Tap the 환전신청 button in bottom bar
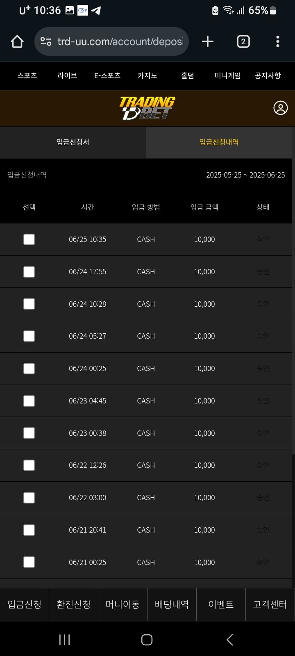The image size is (295, 656). (73, 604)
